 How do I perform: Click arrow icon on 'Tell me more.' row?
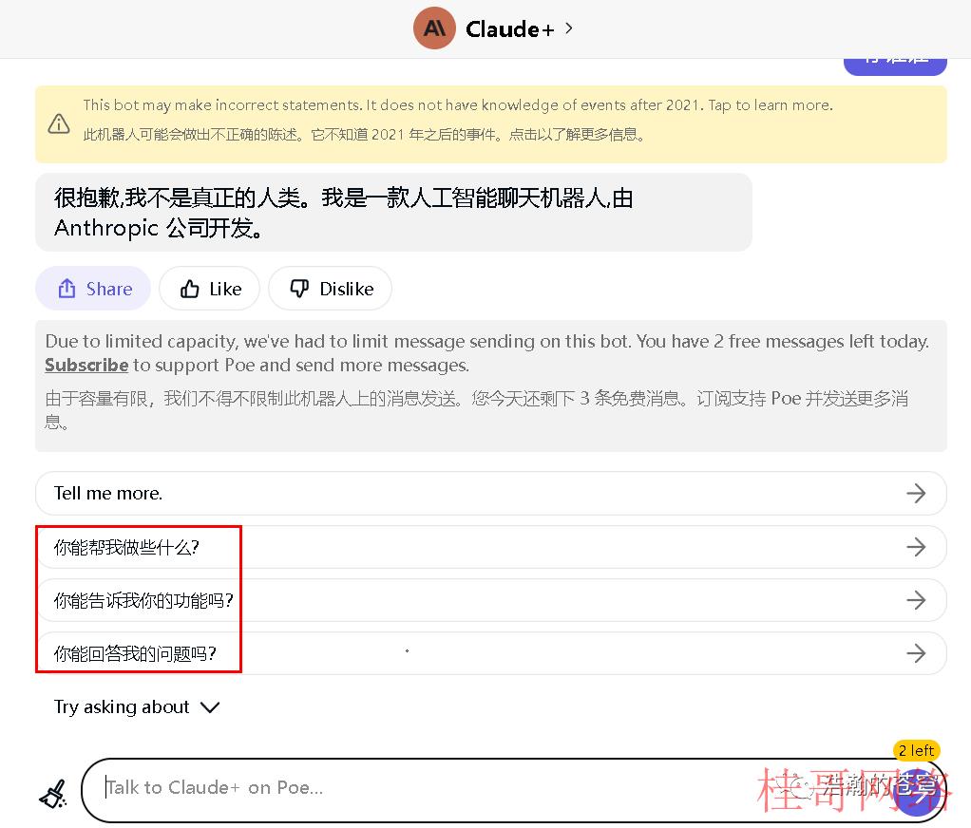916,493
